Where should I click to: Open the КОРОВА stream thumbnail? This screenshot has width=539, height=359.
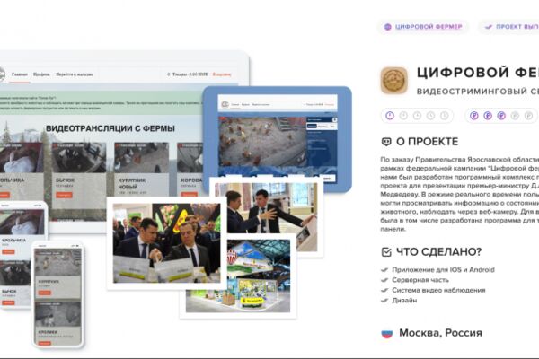click(190, 158)
